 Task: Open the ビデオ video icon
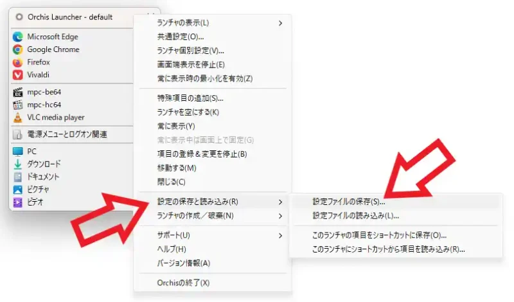pos(18,202)
